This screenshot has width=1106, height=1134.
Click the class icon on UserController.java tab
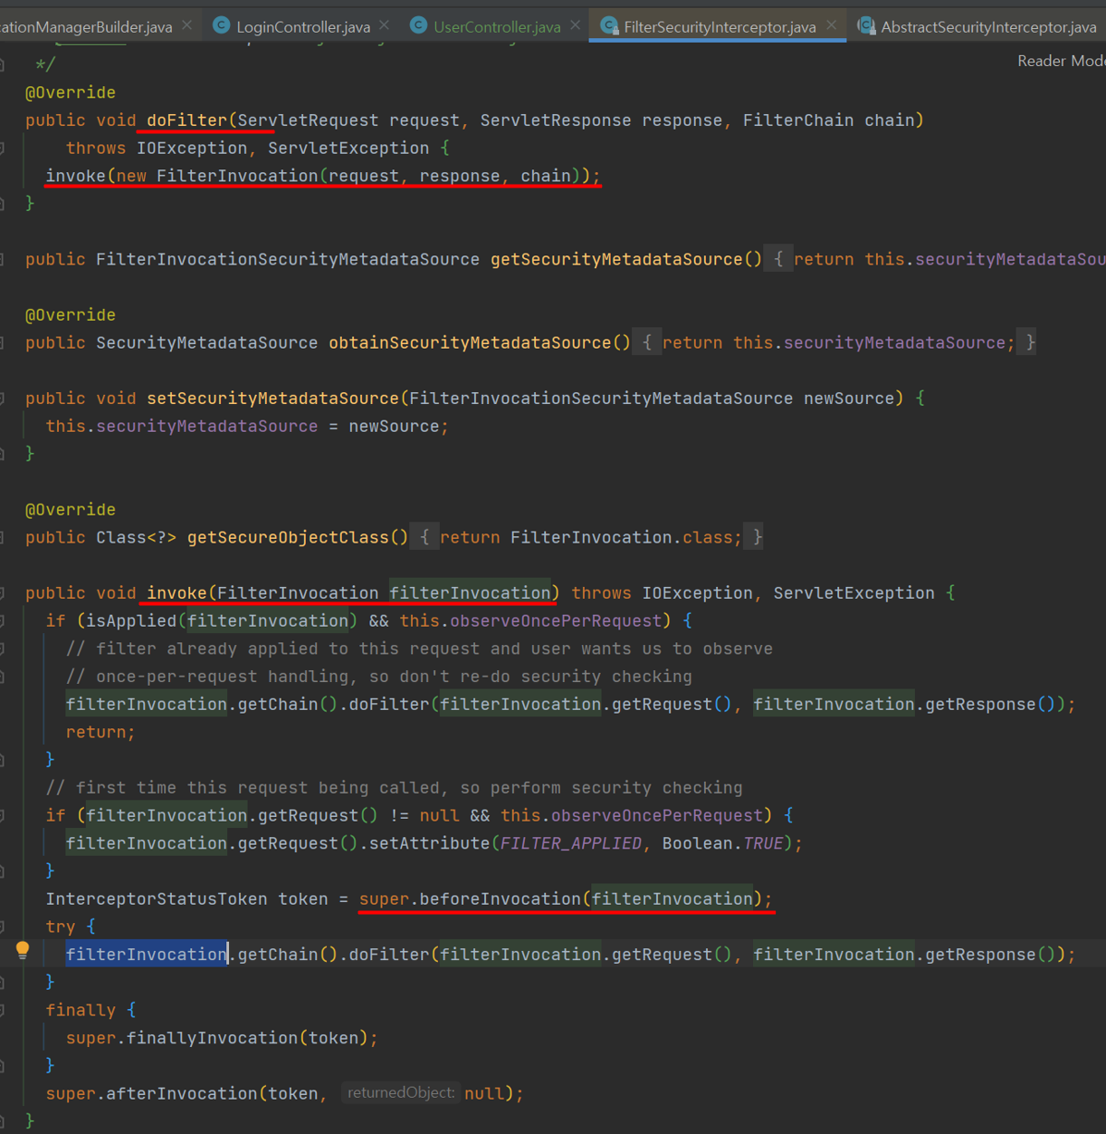(418, 25)
